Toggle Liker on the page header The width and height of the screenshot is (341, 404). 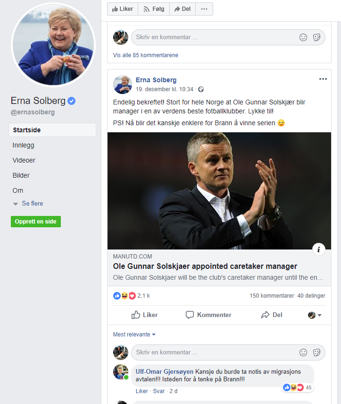(123, 9)
